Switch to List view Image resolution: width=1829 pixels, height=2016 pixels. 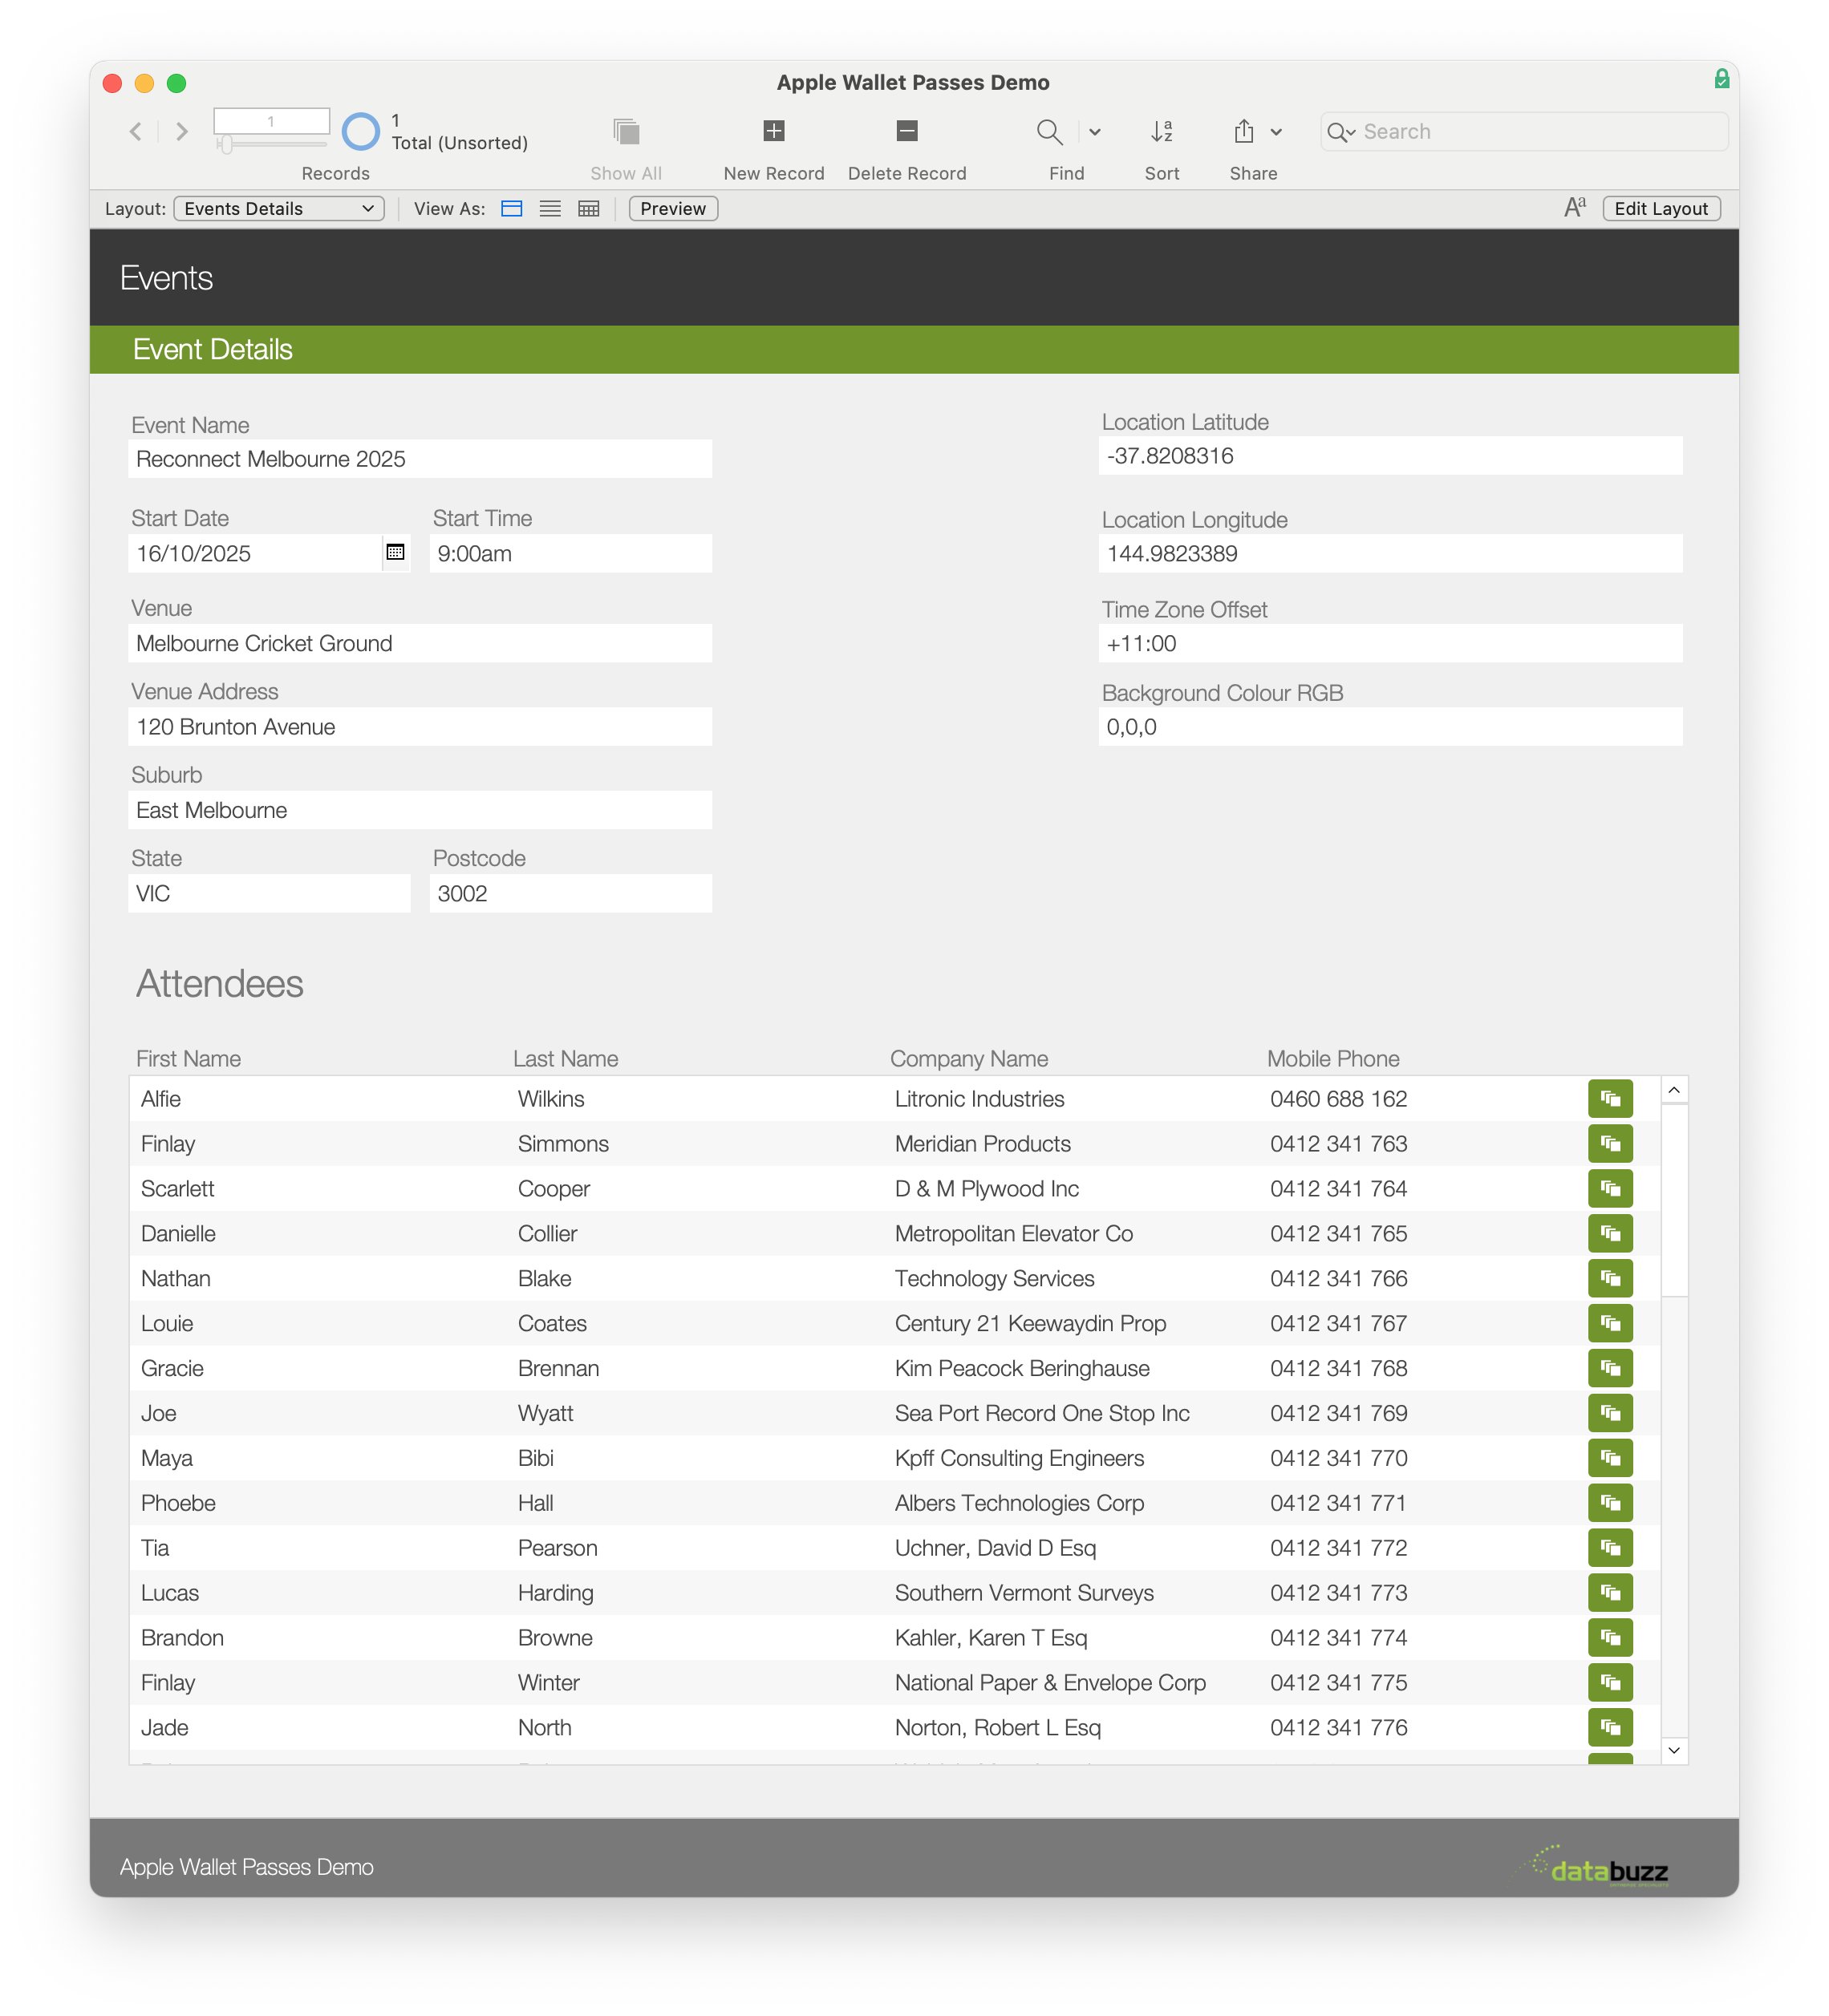pyautogui.click(x=550, y=208)
